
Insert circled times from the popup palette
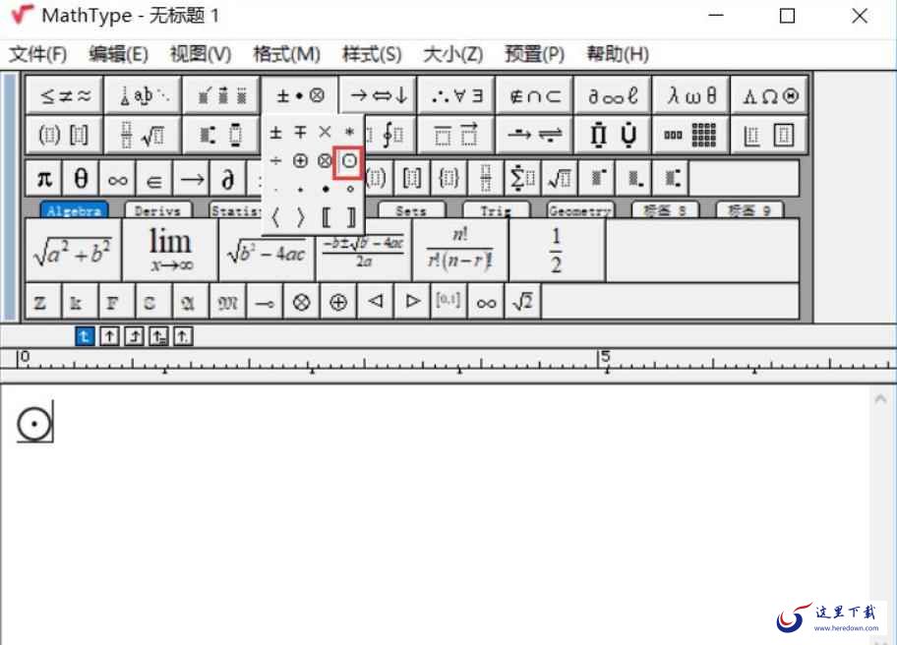325,160
